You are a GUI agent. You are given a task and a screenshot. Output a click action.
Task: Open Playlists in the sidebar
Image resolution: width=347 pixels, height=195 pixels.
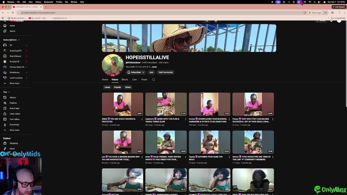13,103
